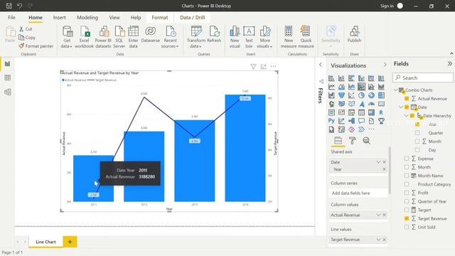Viewport: 455px width, 256px height.
Task: Collapse the Date Hierarchy node
Action: point(406,116)
